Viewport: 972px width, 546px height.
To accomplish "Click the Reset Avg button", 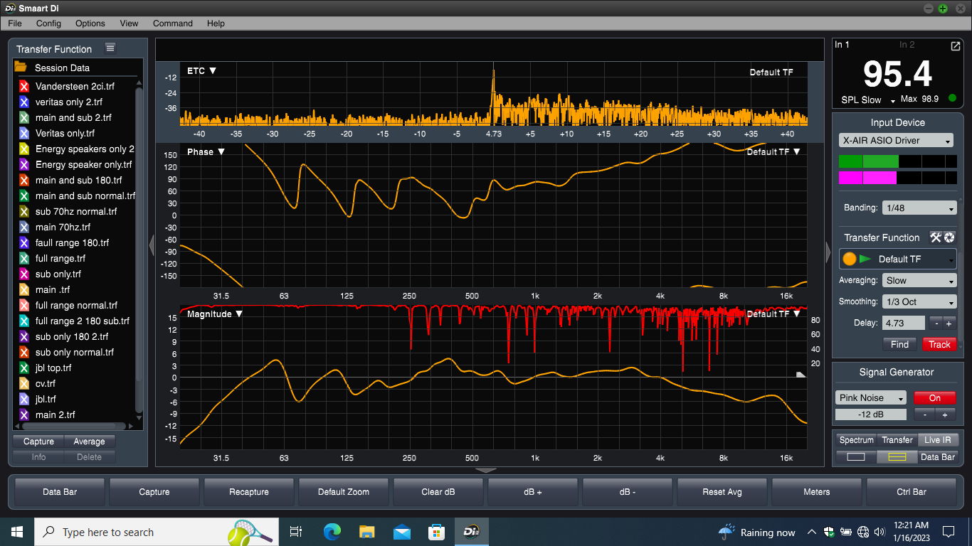I will tap(722, 491).
